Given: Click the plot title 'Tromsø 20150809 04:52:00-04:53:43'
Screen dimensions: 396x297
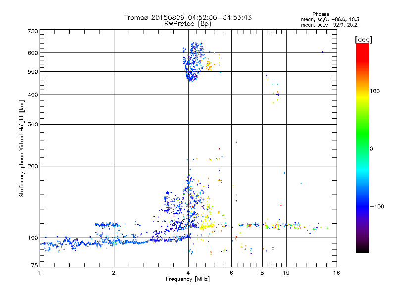Looking at the screenshot, I should 188,17.
